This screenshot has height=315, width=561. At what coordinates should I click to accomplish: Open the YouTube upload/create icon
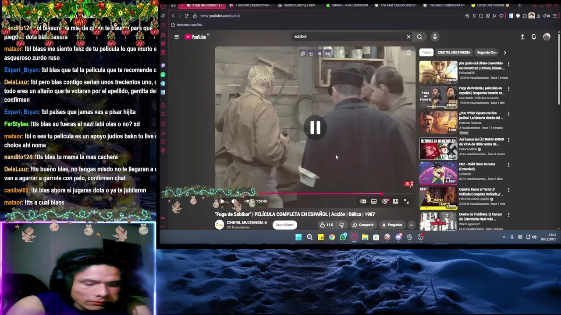[x=522, y=37]
